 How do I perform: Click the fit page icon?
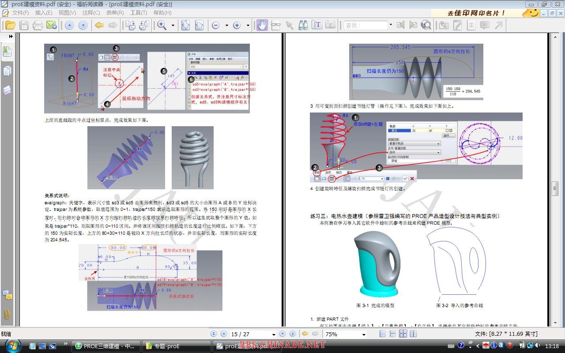tap(185, 25)
